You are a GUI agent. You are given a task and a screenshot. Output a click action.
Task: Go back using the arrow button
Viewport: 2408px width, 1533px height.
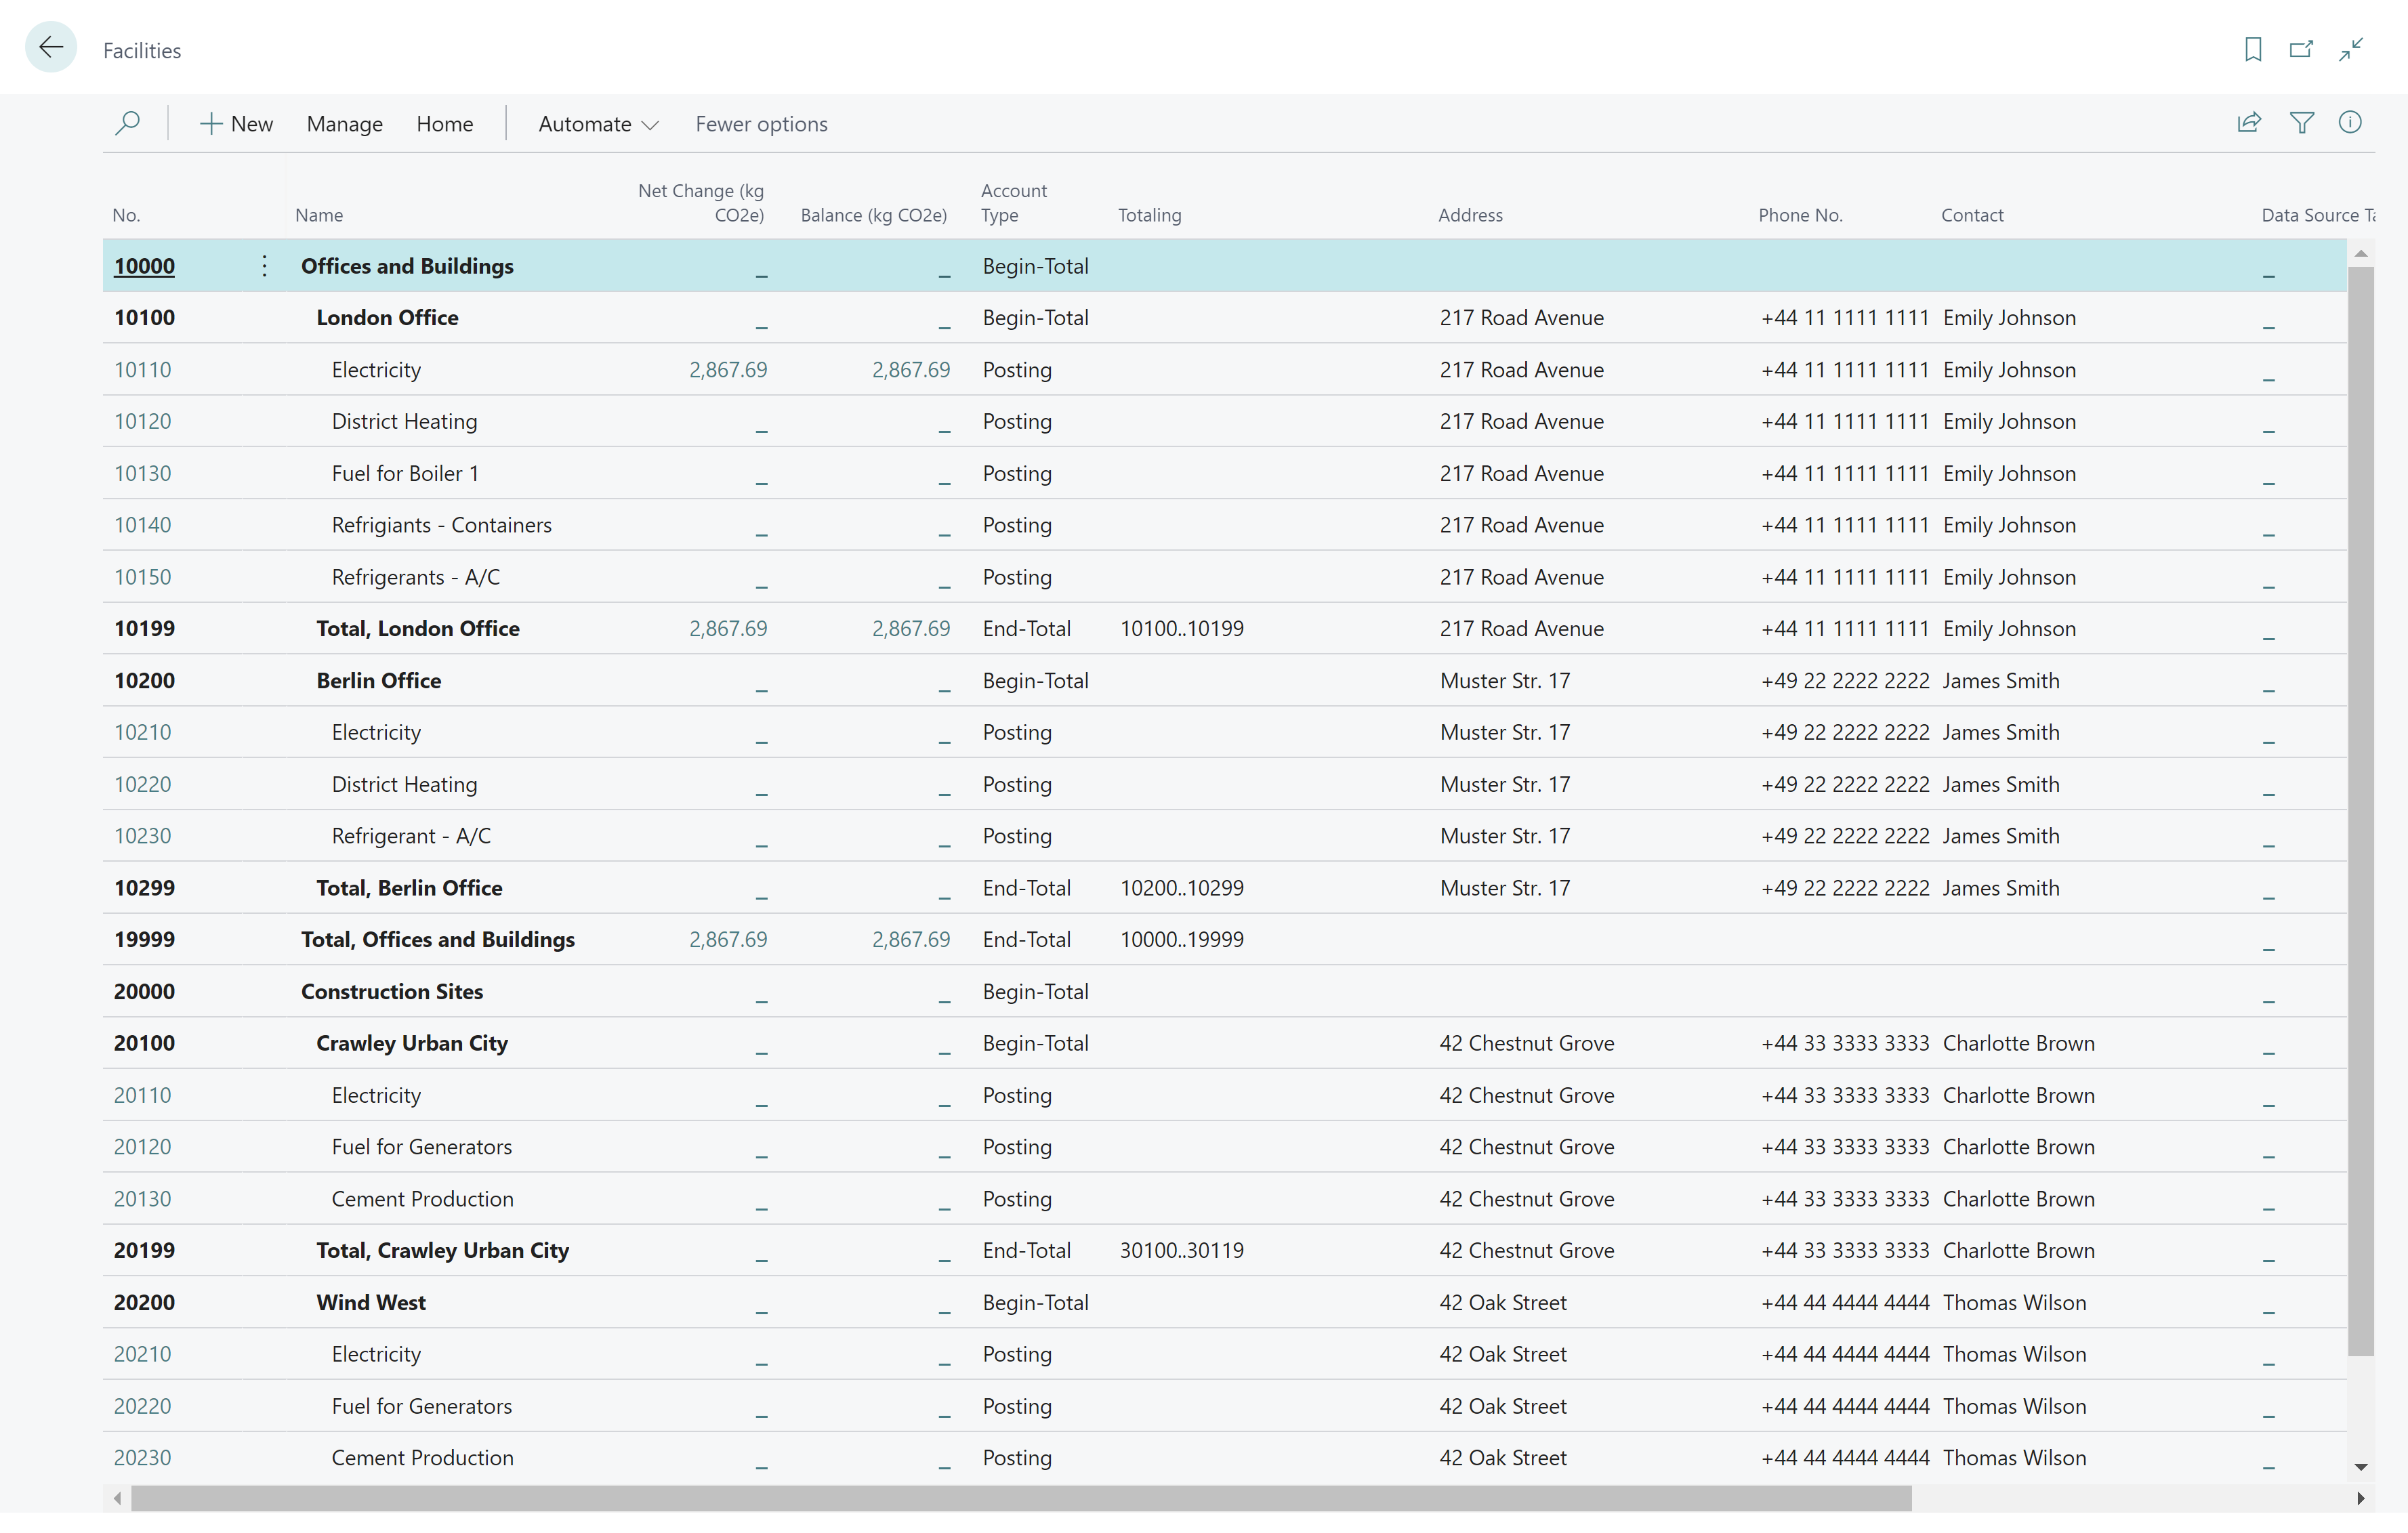click(51, 47)
